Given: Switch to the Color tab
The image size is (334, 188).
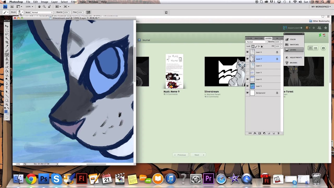Looking at the screenshot, I should (x=249, y=38).
